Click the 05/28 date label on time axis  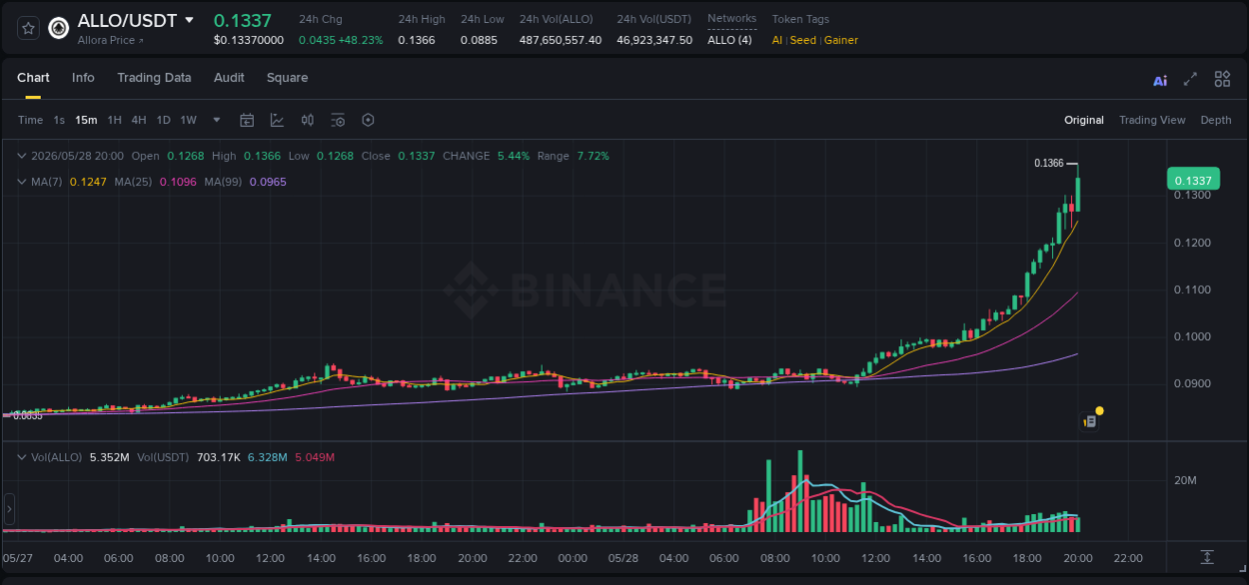(x=623, y=557)
